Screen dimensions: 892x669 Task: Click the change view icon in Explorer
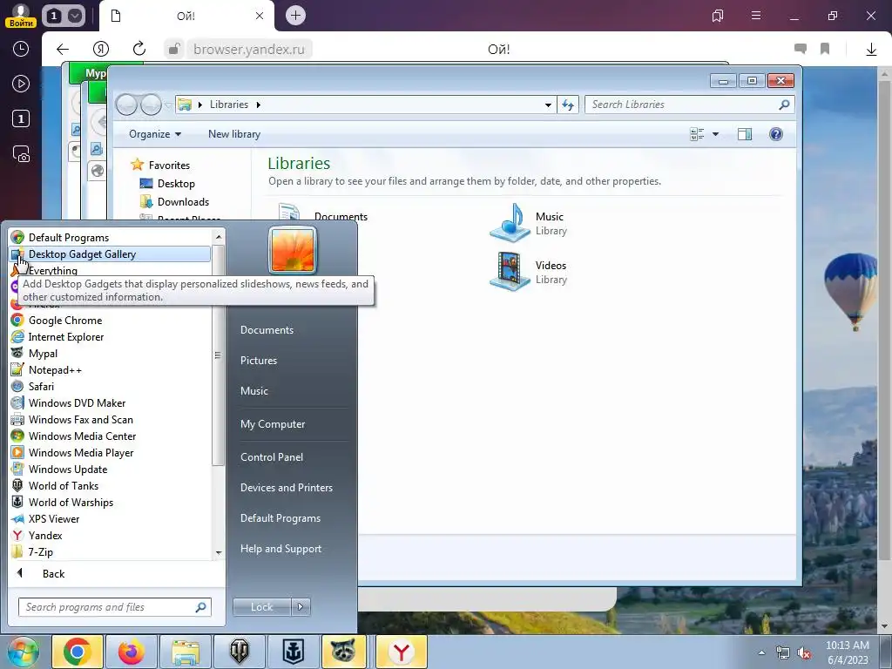(x=698, y=134)
